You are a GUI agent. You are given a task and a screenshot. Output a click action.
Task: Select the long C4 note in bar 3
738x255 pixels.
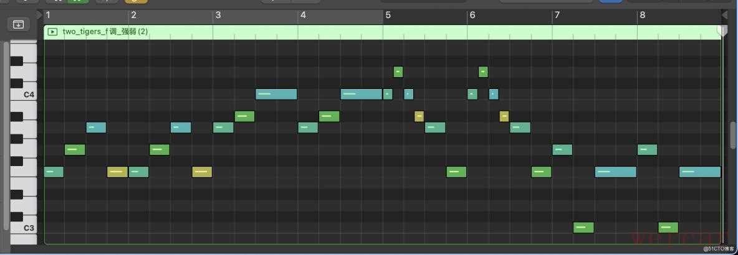click(x=276, y=95)
